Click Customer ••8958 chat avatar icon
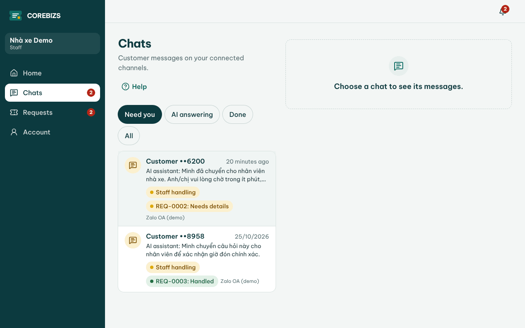Viewport: 525px width, 328px height. (x=133, y=240)
